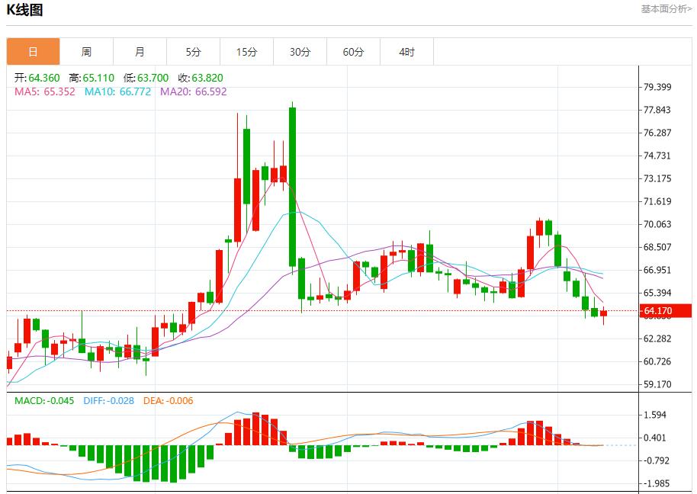This screenshot has height=494, width=697.
Task: Select the 4时 interval
Action: coord(406,51)
